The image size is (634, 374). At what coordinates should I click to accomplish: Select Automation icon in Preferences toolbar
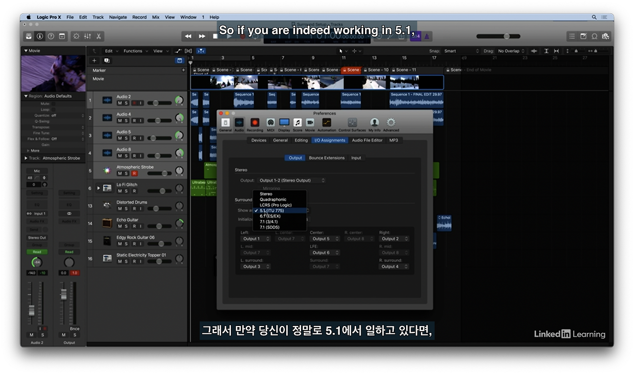pos(326,124)
